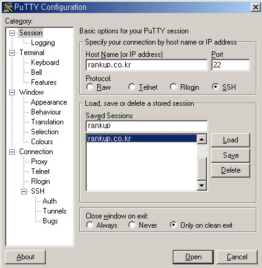
Task: Set close window on exit to Always
Action: (90, 225)
